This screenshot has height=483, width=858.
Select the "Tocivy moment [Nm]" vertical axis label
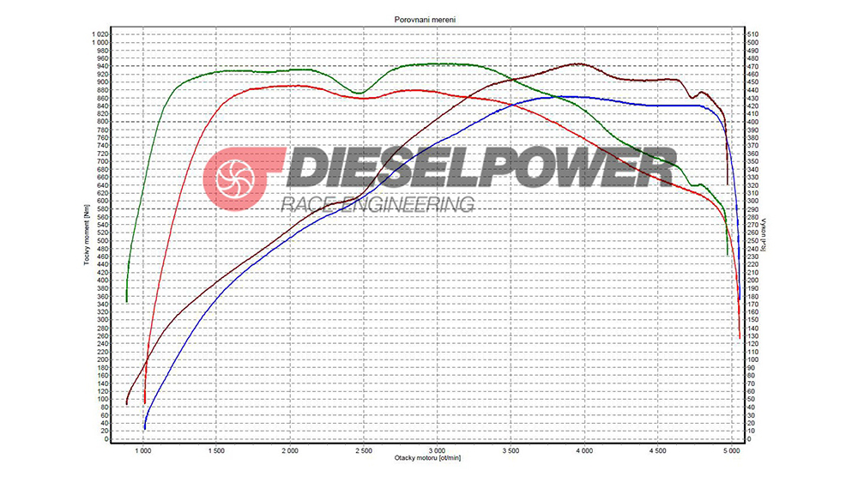click(87, 235)
